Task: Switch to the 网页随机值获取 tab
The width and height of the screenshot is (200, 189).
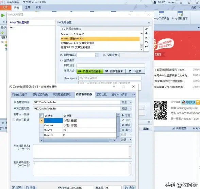Action: [x=62, y=94]
